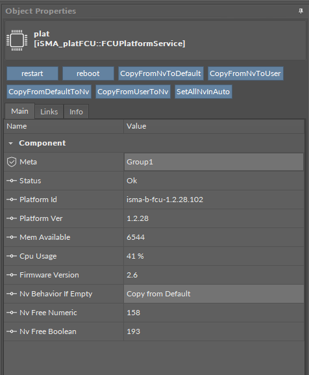The image size is (309, 375).
Task: Switch to the Links tab
Action: coord(49,112)
